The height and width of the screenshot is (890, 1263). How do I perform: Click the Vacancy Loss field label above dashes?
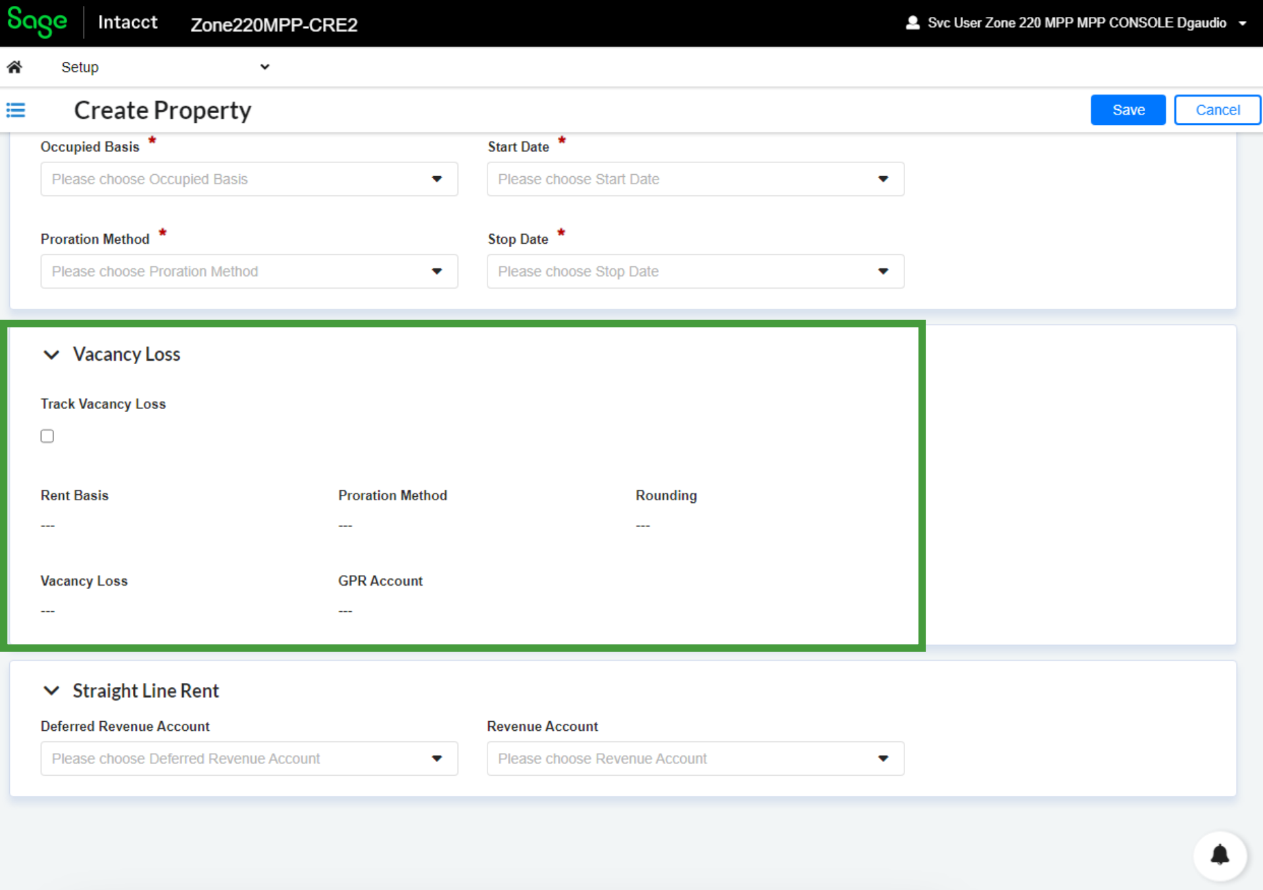coord(84,581)
